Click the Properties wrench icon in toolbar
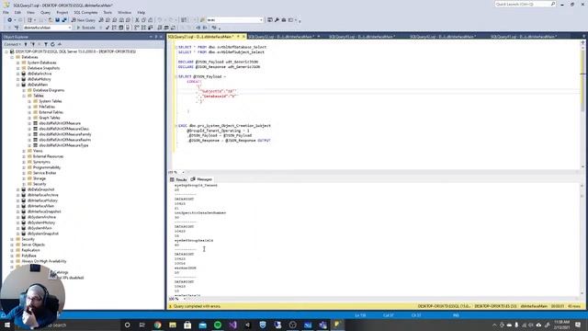Viewport: 588px width, 331px height. coord(277,20)
